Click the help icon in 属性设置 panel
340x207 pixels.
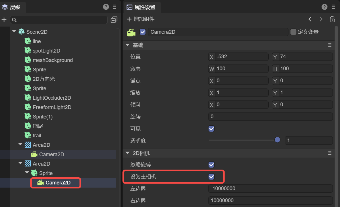pyautogui.click(x=325, y=7)
